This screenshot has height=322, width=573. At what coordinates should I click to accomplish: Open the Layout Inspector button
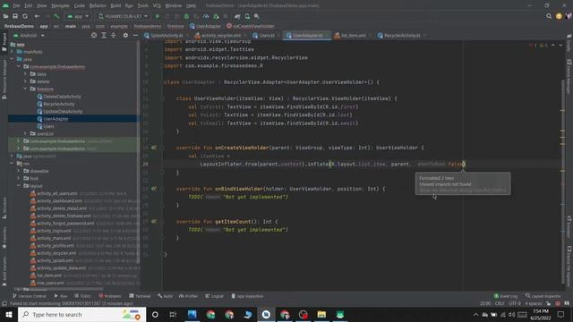[543, 296]
